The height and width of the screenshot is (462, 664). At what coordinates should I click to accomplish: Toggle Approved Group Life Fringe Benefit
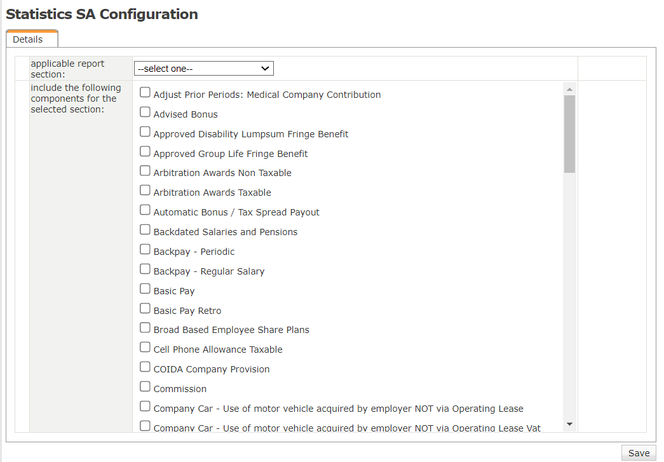[146, 152]
